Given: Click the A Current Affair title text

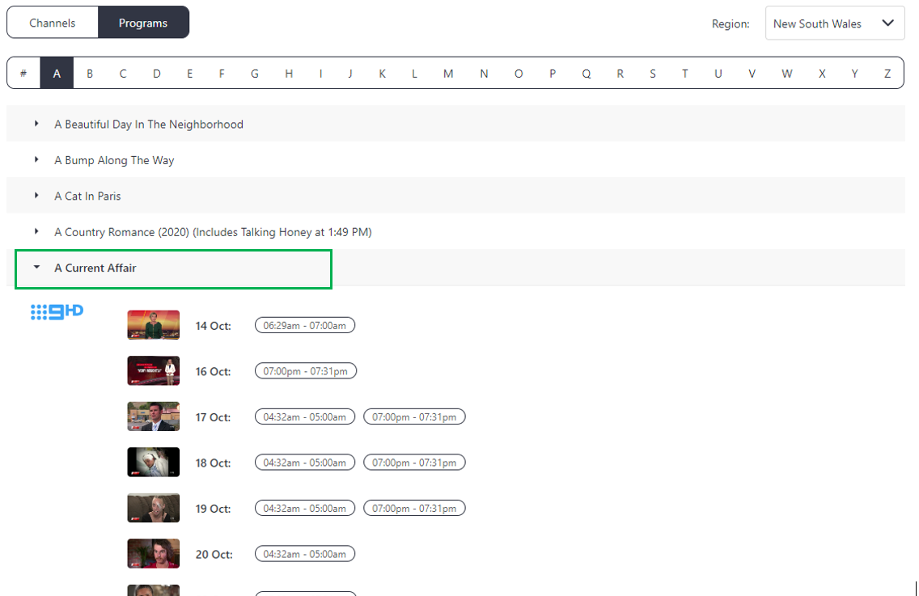Looking at the screenshot, I should click(x=95, y=268).
